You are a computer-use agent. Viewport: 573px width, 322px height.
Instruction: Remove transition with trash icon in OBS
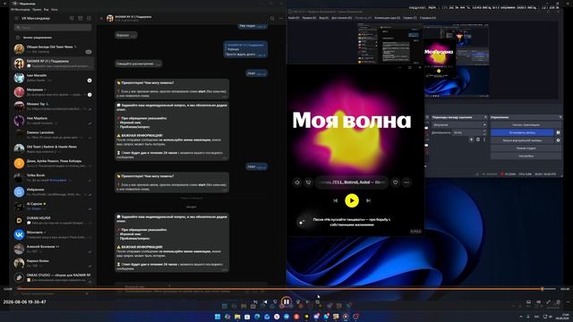pos(478,140)
